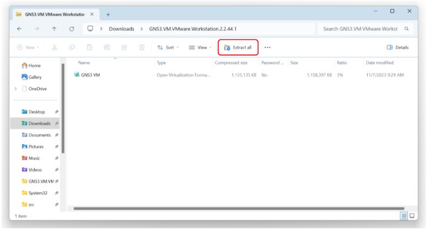Select the GNS3.VM.VMware.Workstatio tab
The width and height of the screenshot is (426, 229).
pyautogui.click(x=54, y=14)
